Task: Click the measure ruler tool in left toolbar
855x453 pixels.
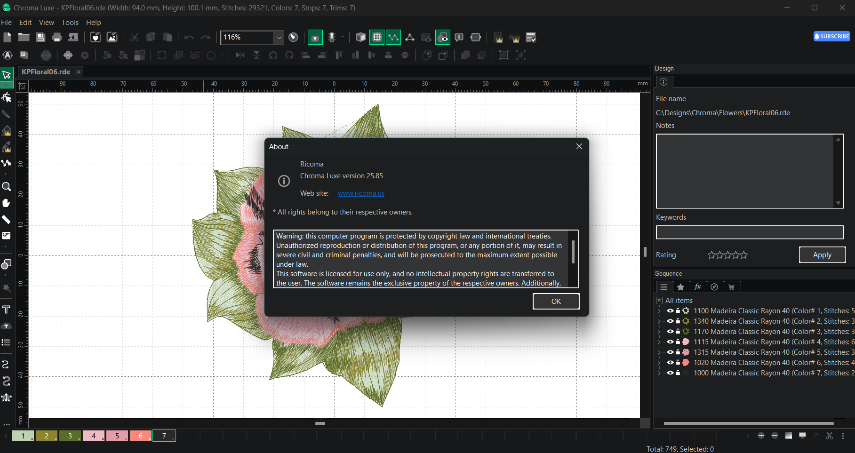Action: coord(7,220)
